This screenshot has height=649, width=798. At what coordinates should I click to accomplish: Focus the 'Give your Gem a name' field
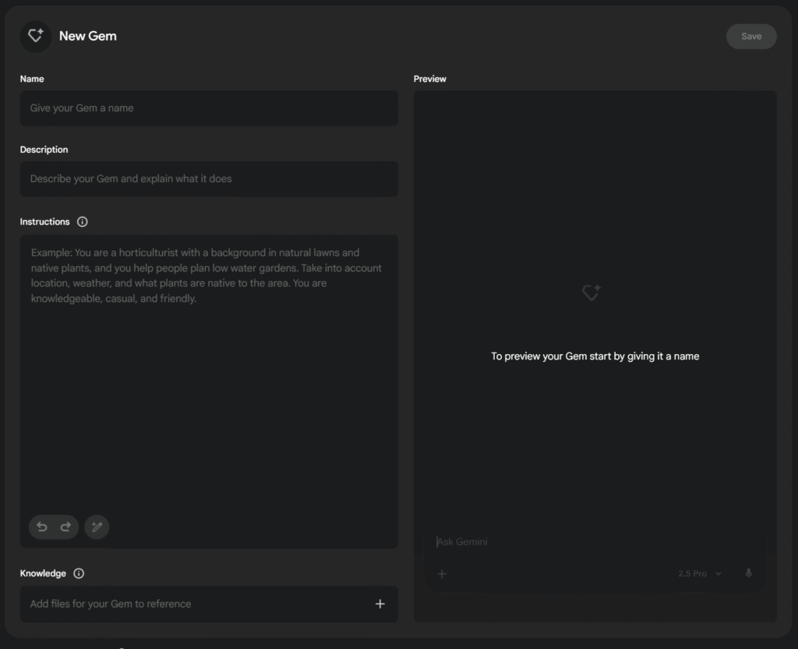[x=209, y=108]
